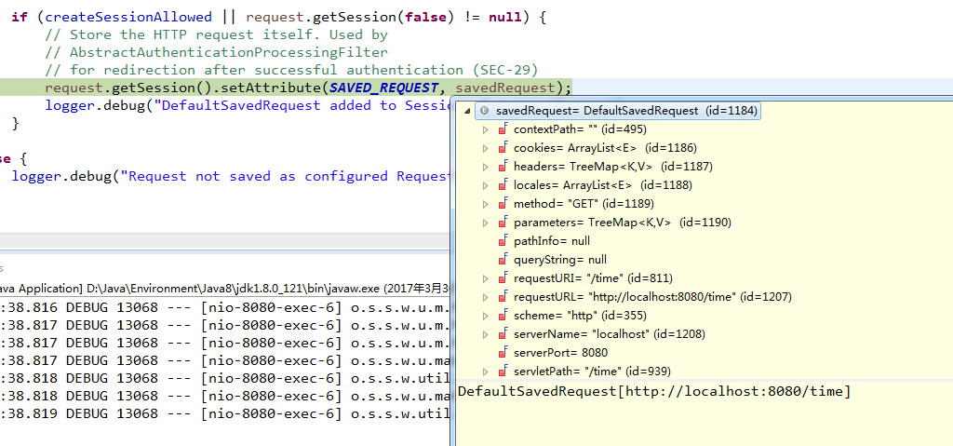
Task: Click the parameters field icon
Action: pos(503,223)
